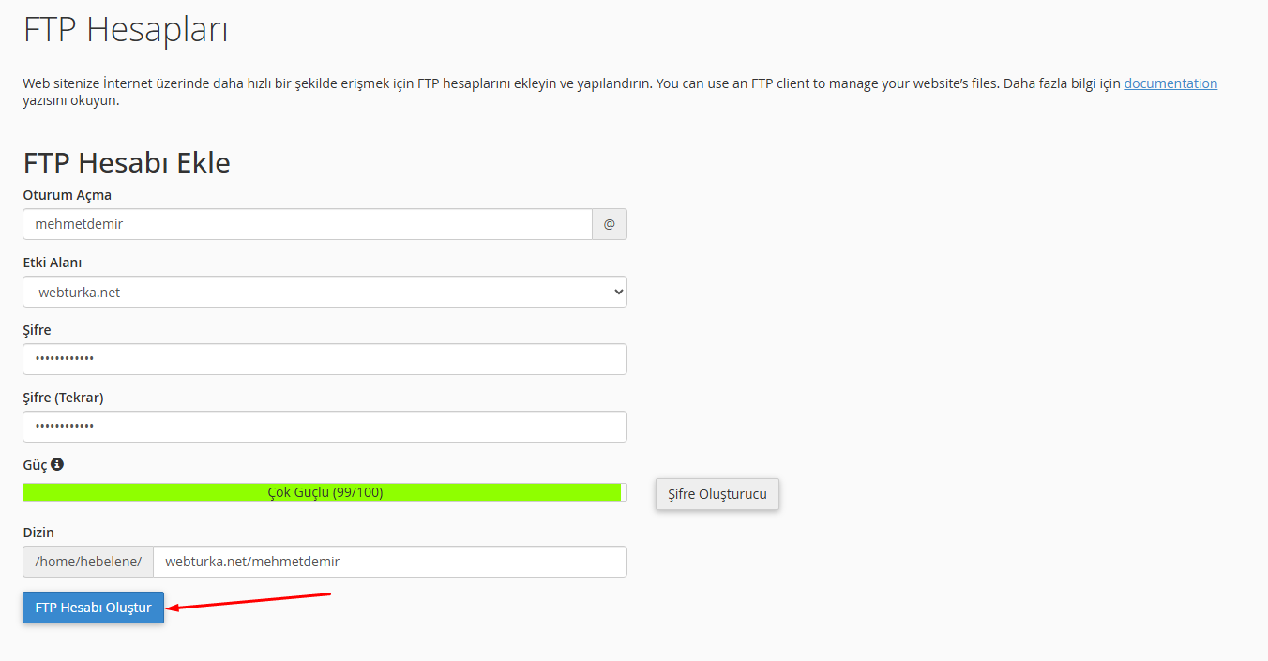Click the @ symbol beside the login field
The image size is (1268, 661).
[x=610, y=224]
